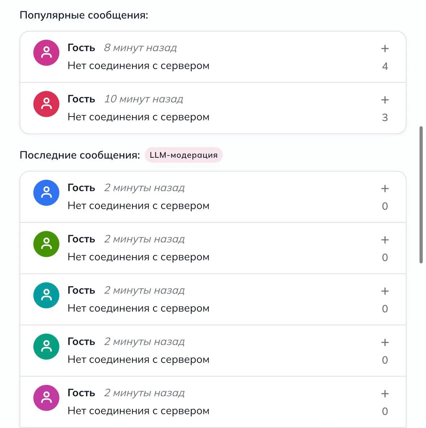Click the vote count 3 on second popular message
The image size is (426, 428).
pyautogui.click(x=385, y=118)
